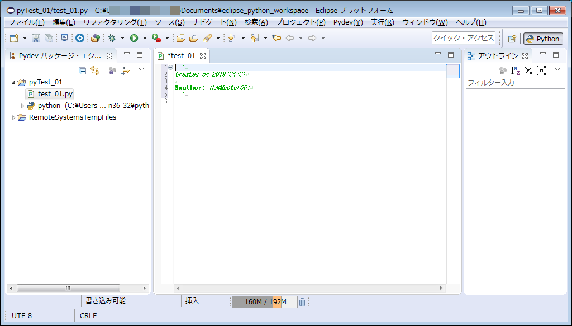Collapse the pyTest_01 project node

point(13,83)
